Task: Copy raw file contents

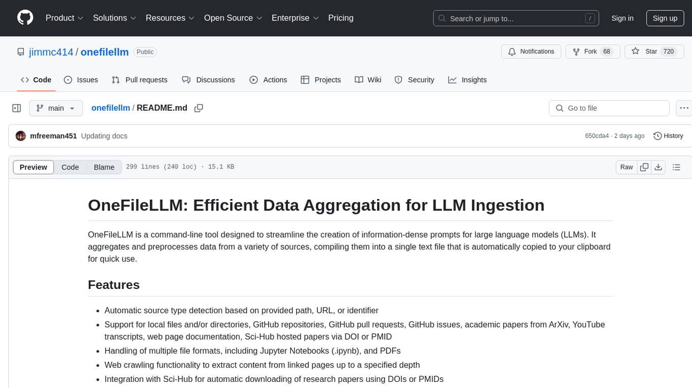Action: 644,167
